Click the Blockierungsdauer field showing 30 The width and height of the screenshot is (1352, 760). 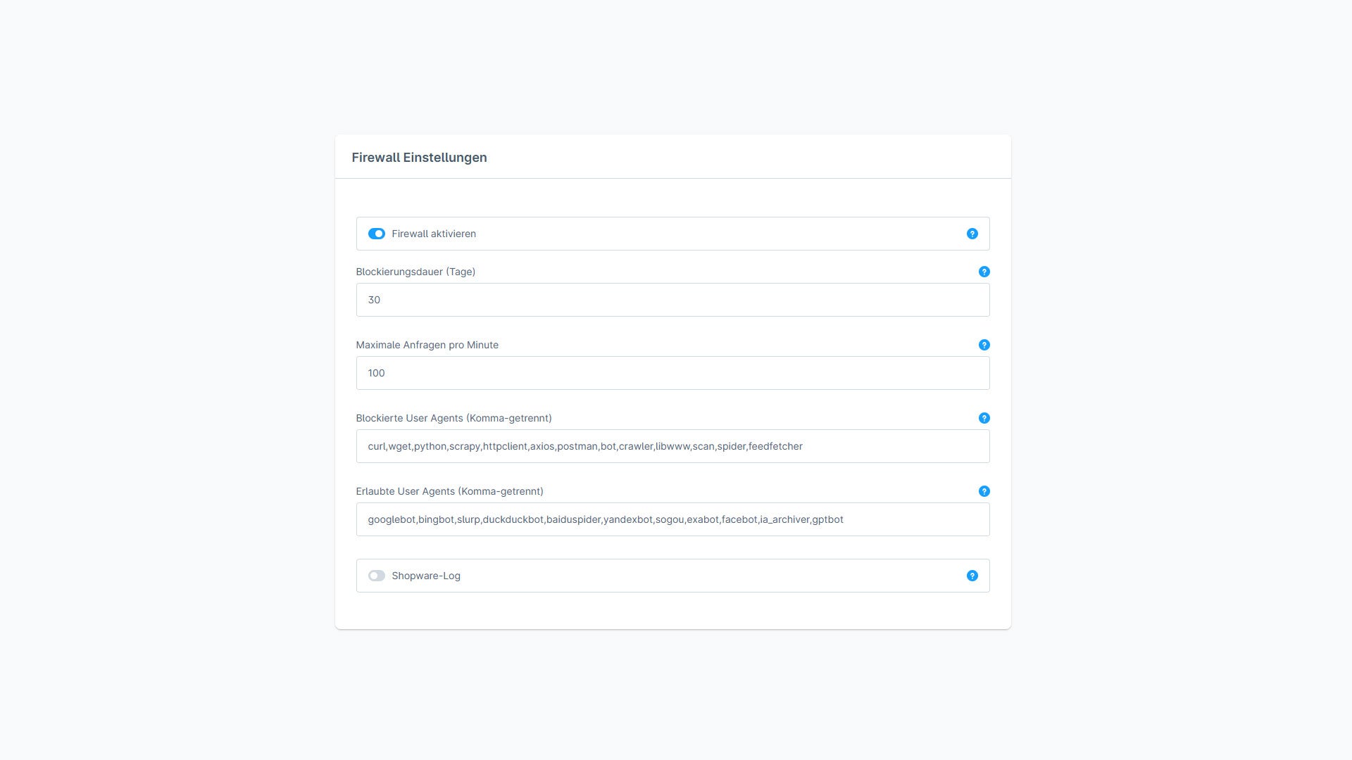point(672,300)
